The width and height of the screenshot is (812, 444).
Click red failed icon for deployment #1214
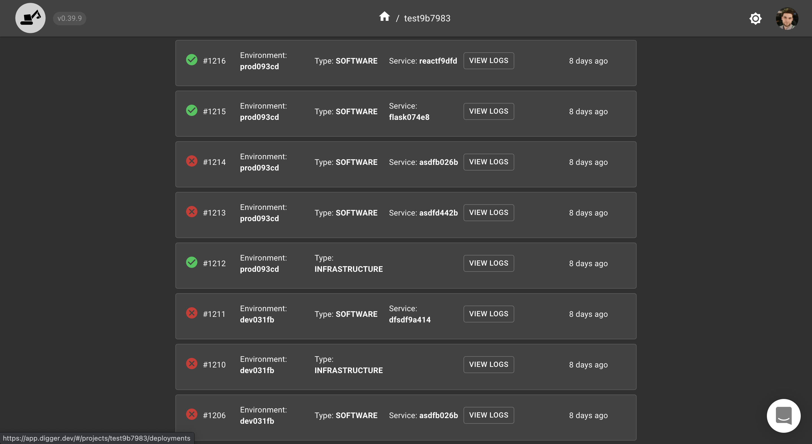(x=191, y=161)
